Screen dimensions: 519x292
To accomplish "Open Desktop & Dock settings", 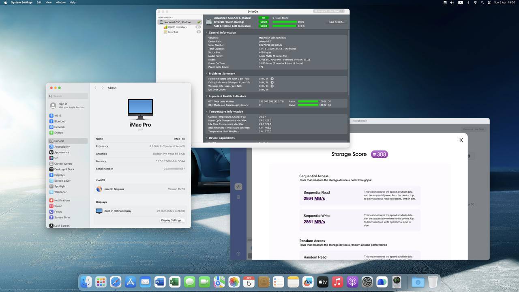I will pos(68,170).
